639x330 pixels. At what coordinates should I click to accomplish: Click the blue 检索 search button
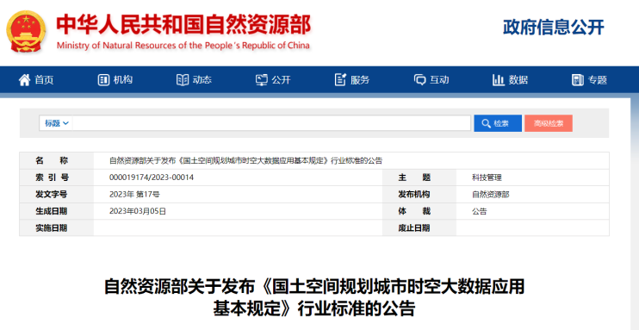click(x=498, y=123)
